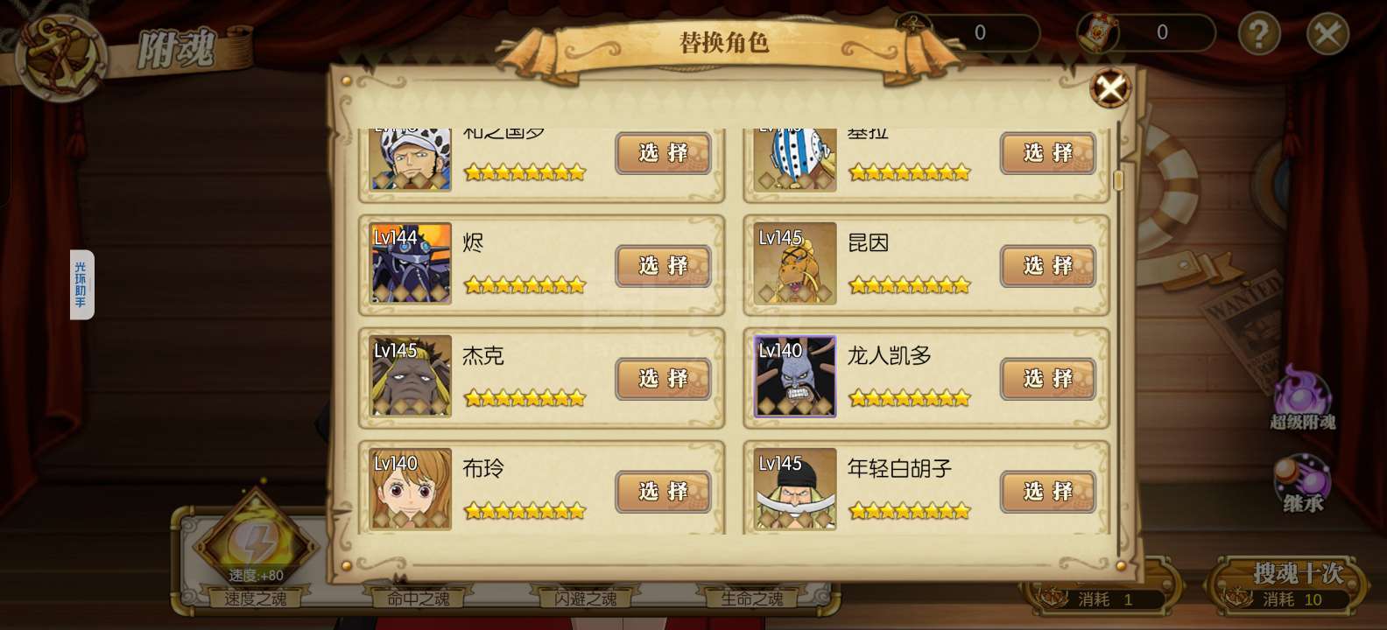Choose 龙人凯多 via the 选择 button

point(1047,379)
